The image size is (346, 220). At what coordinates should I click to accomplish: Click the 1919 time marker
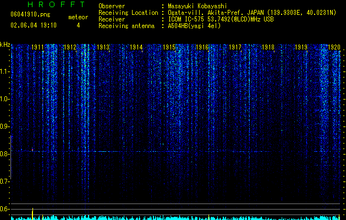click(301, 47)
